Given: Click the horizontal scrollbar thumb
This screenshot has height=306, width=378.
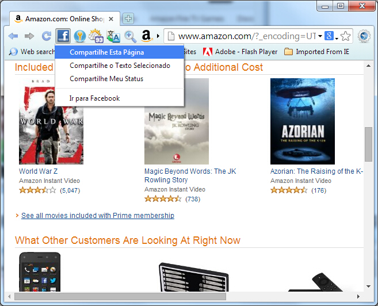Looking at the screenshot, I should [x=120, y=297].
